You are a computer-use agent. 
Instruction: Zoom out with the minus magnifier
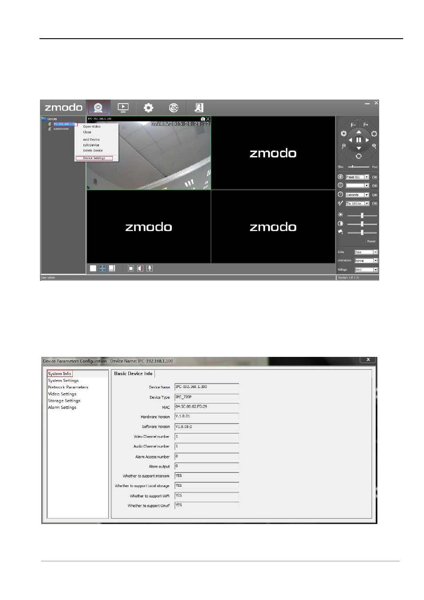coord(343,146)
